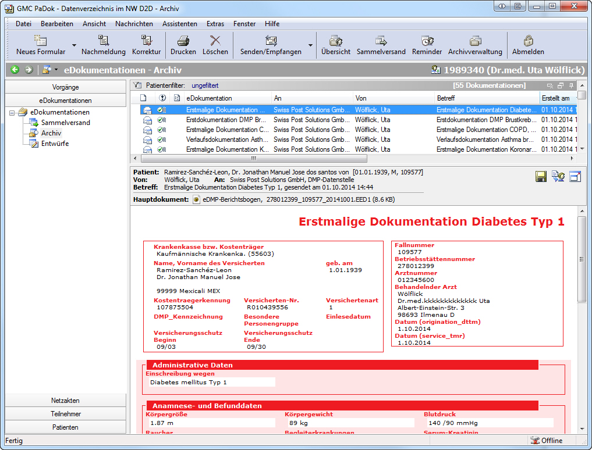Viewport: 592px width, 450px height.
Task: Open the Bearbeiten menu
Action: click(x=57, y=24)
